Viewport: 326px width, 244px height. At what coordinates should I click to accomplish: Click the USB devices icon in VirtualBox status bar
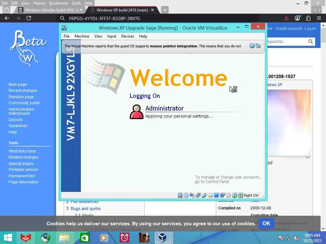pos(204,195)
